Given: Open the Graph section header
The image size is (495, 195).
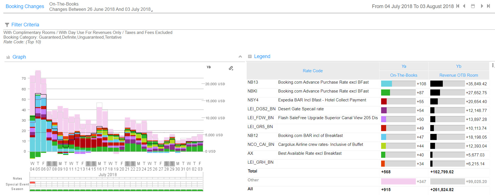Looking at the screenshot, I should click(x=19, y=57).
